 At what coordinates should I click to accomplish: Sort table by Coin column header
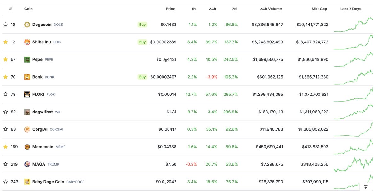pos(28,9)
